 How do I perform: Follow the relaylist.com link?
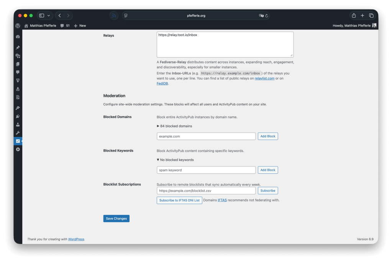264,78
